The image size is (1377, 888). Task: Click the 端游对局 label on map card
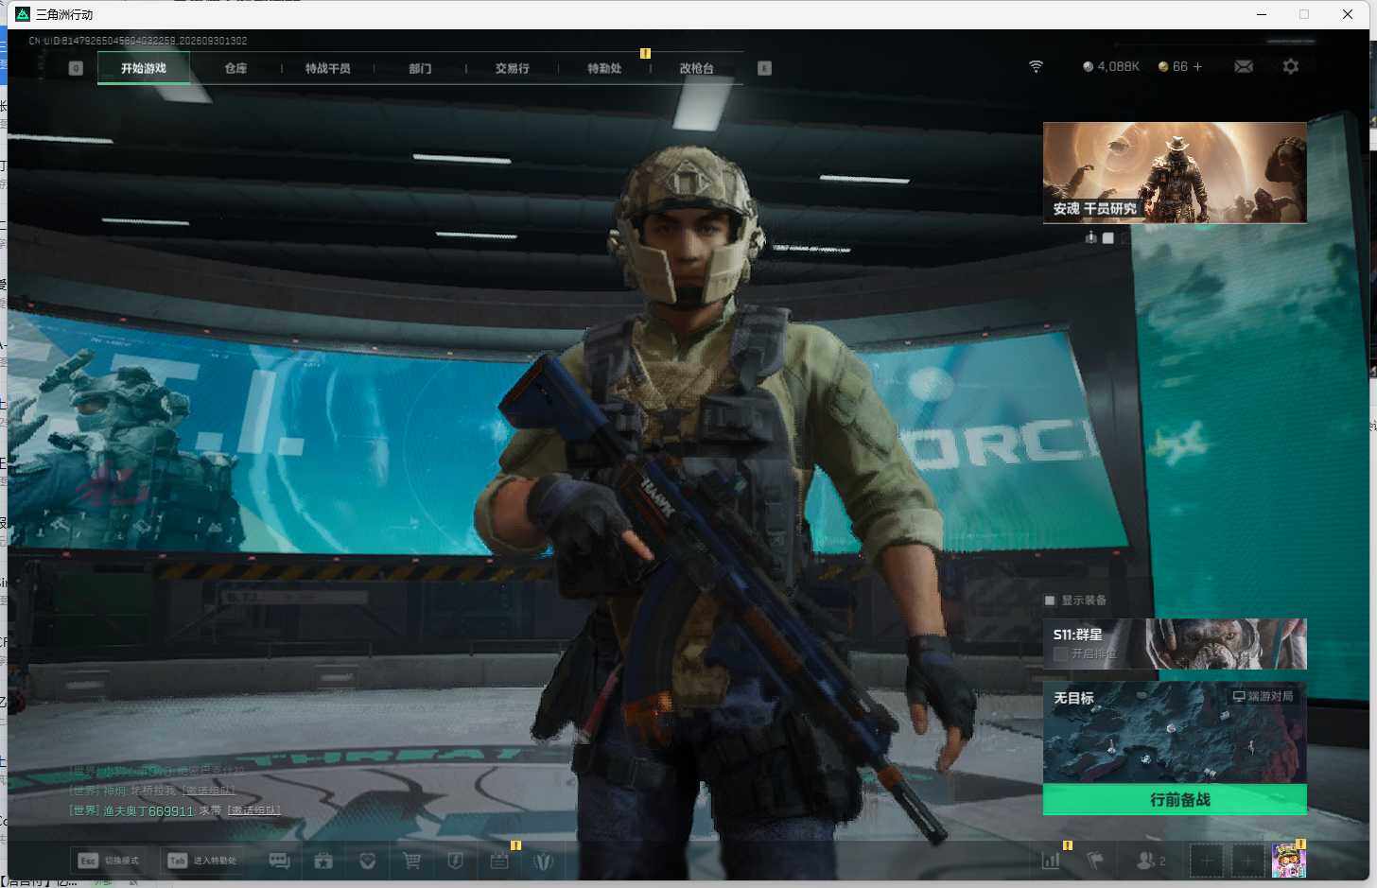(1263, 696)
